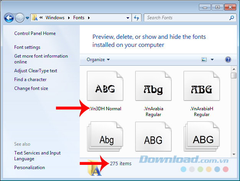Open the recent pages dropdown arrow
Viewport: 240px width, 181px height.
[28, 18]
